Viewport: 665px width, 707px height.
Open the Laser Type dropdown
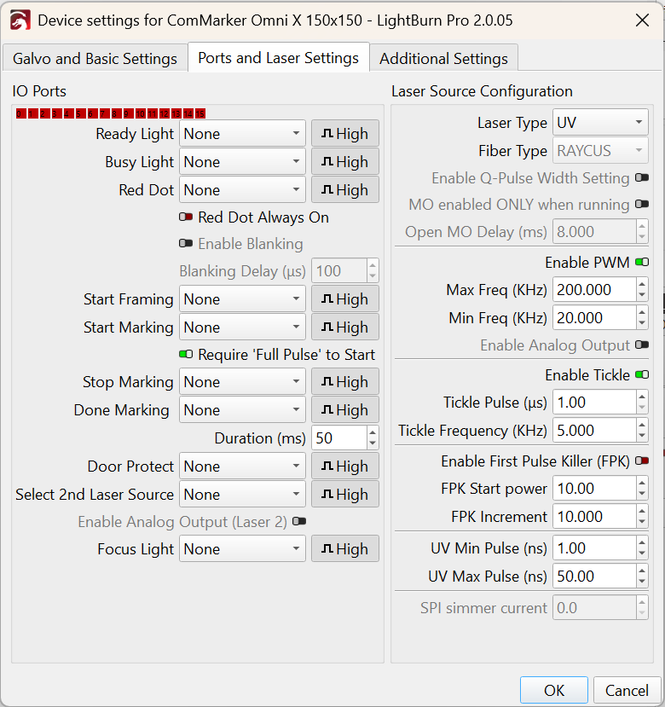pyautogui.click(x=600, y=123)
